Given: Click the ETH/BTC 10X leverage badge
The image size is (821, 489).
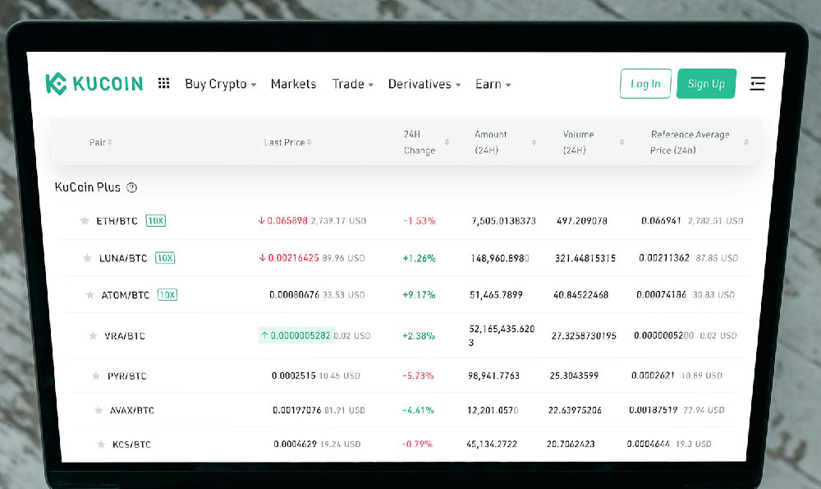Looking at the screenshot, I should click(x=155, y=220).
